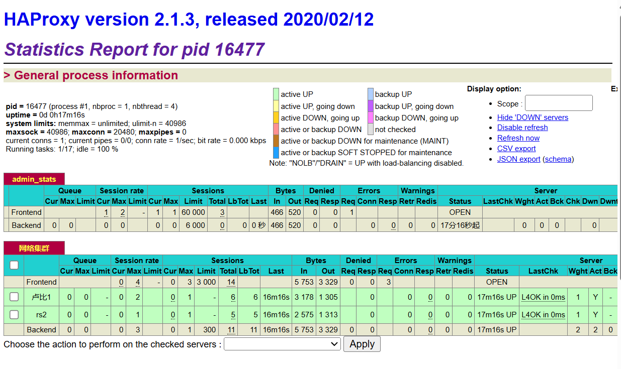The image size is (621, 369).
Task: Click the OPEN status in admin_stats Frontend
Action: point(460,212)
